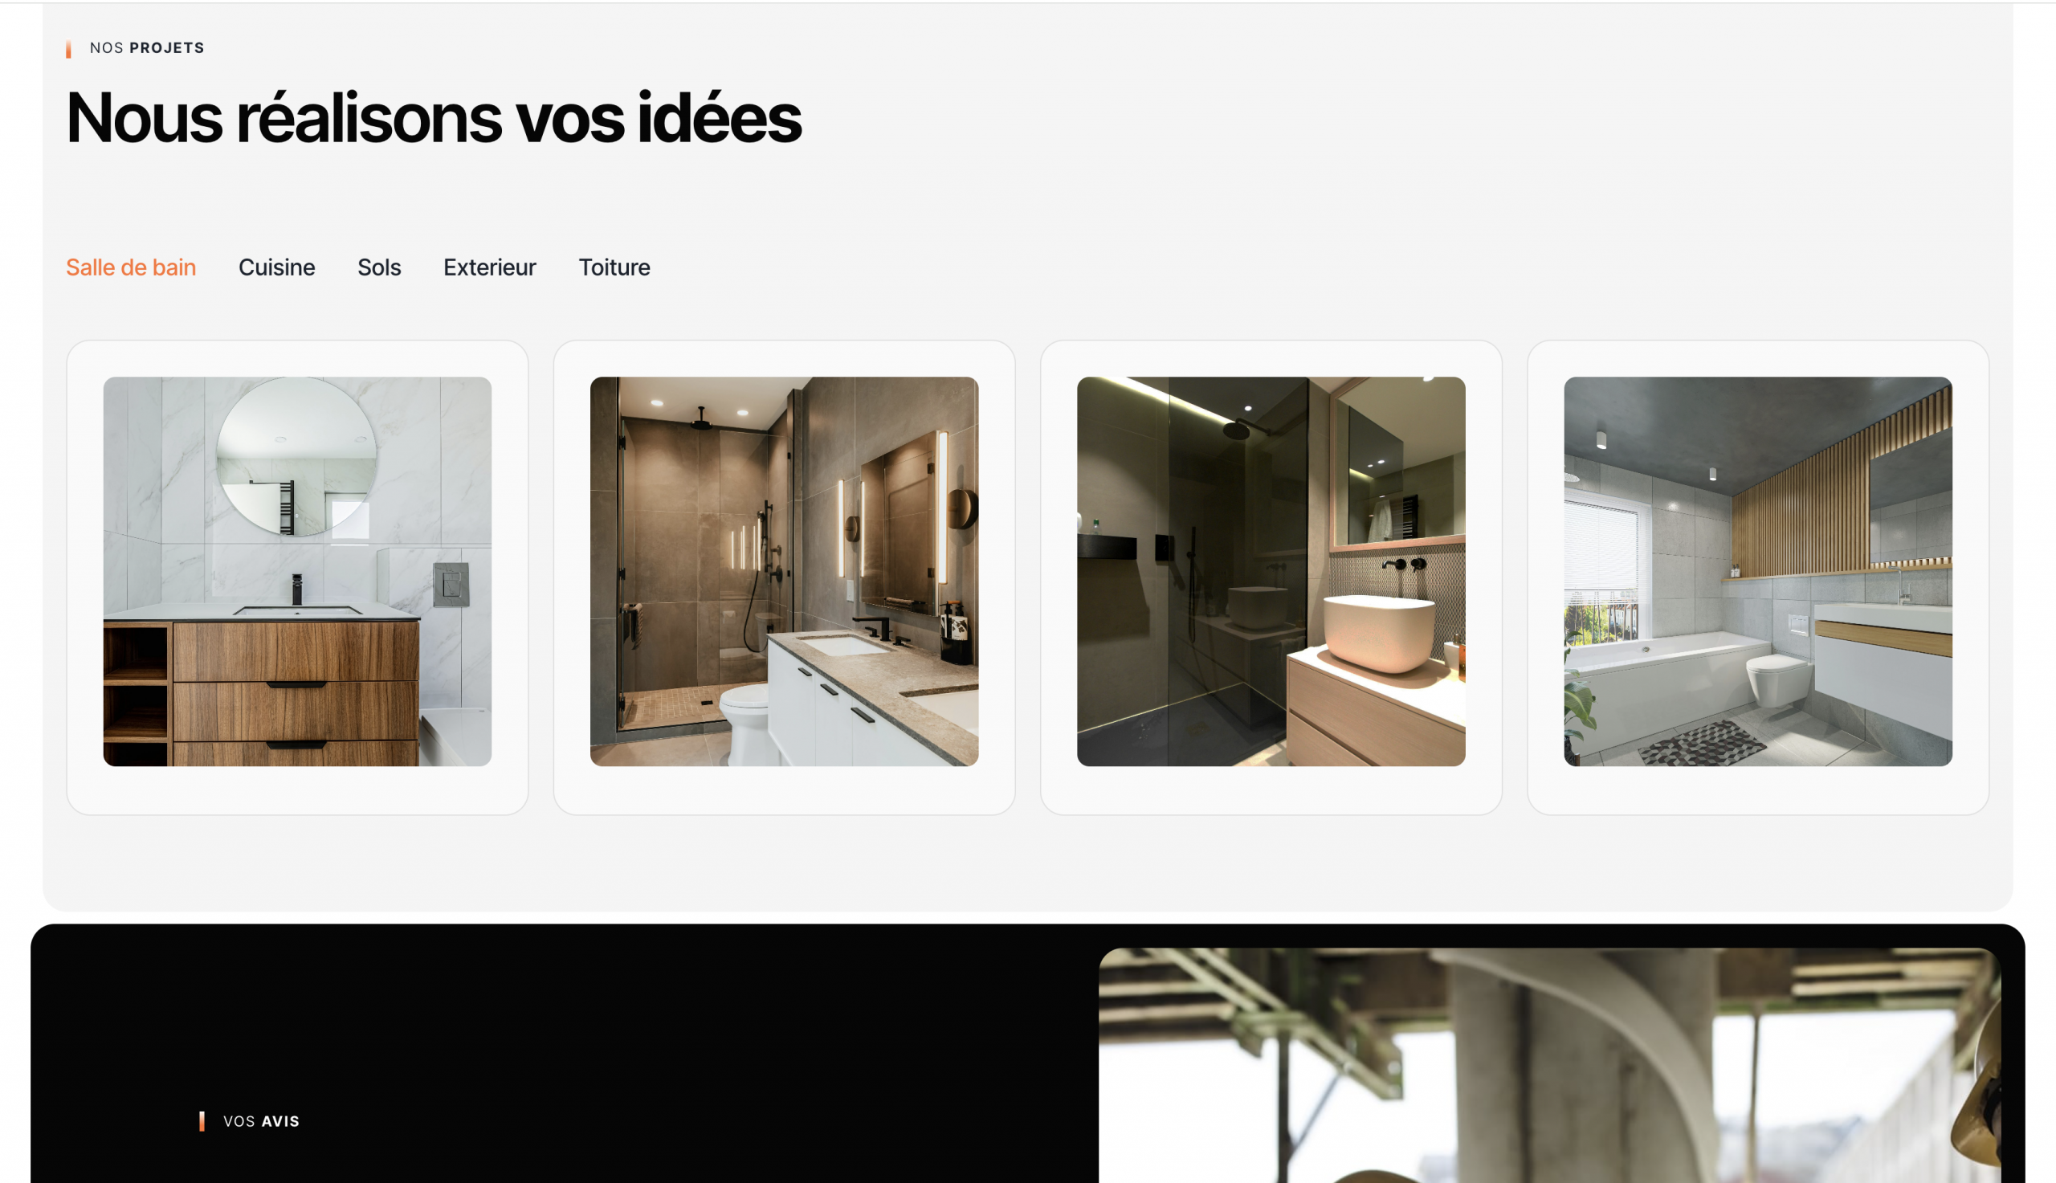The width and height of the screenshot is (2056, 1183).
Task: Open the blurred construction site image
Action: [1549, 1065]
